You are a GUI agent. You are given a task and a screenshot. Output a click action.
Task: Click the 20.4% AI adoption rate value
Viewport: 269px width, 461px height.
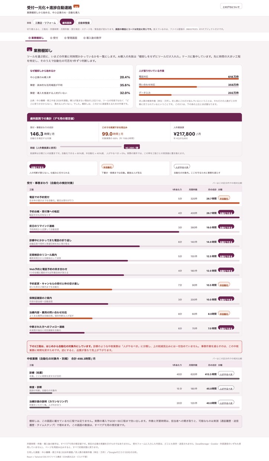click(x=125, y=77)
